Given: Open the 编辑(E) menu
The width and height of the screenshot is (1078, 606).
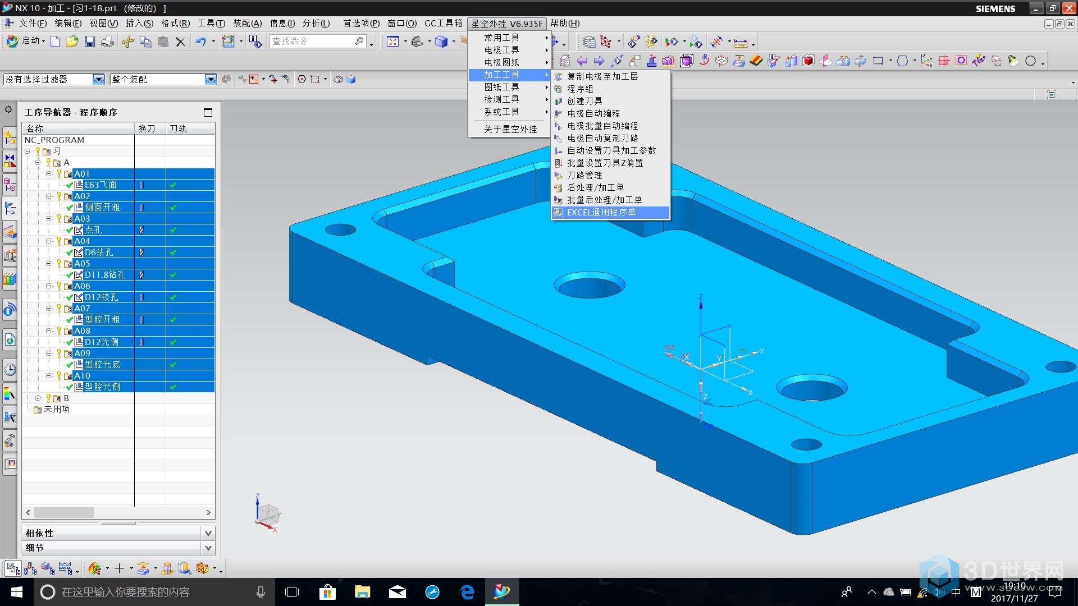Looking at the screenshot, I should pos(68,23).
